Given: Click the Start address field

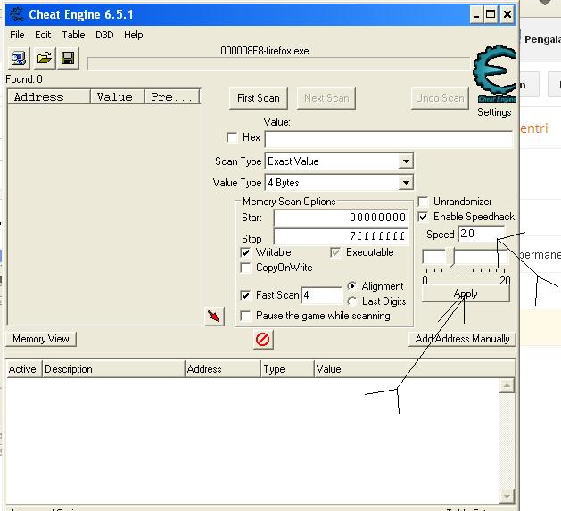Looking at the screenshot, I should 341,218.
